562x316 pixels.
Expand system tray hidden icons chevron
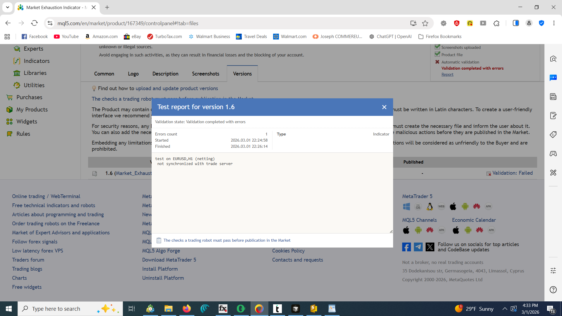[505, 309]
